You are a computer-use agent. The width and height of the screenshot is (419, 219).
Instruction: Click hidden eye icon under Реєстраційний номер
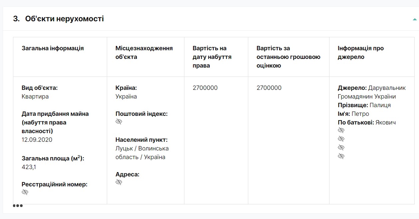25,192
